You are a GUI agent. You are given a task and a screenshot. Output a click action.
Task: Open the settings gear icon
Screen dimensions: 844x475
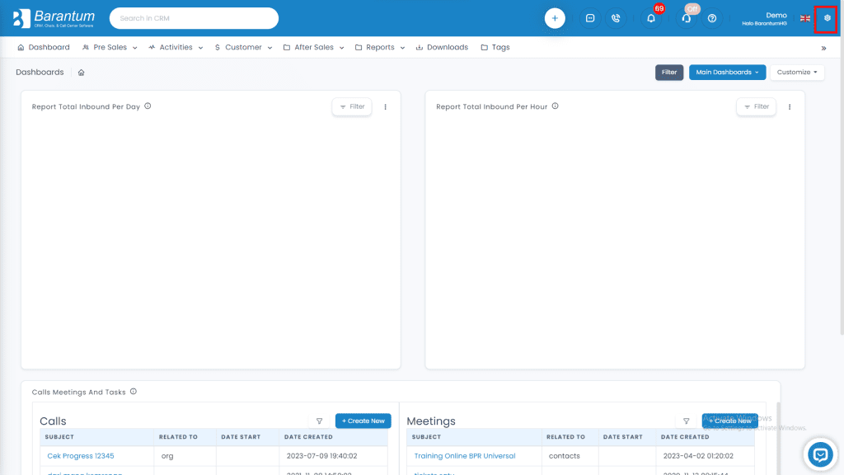(x=826, y=17)
